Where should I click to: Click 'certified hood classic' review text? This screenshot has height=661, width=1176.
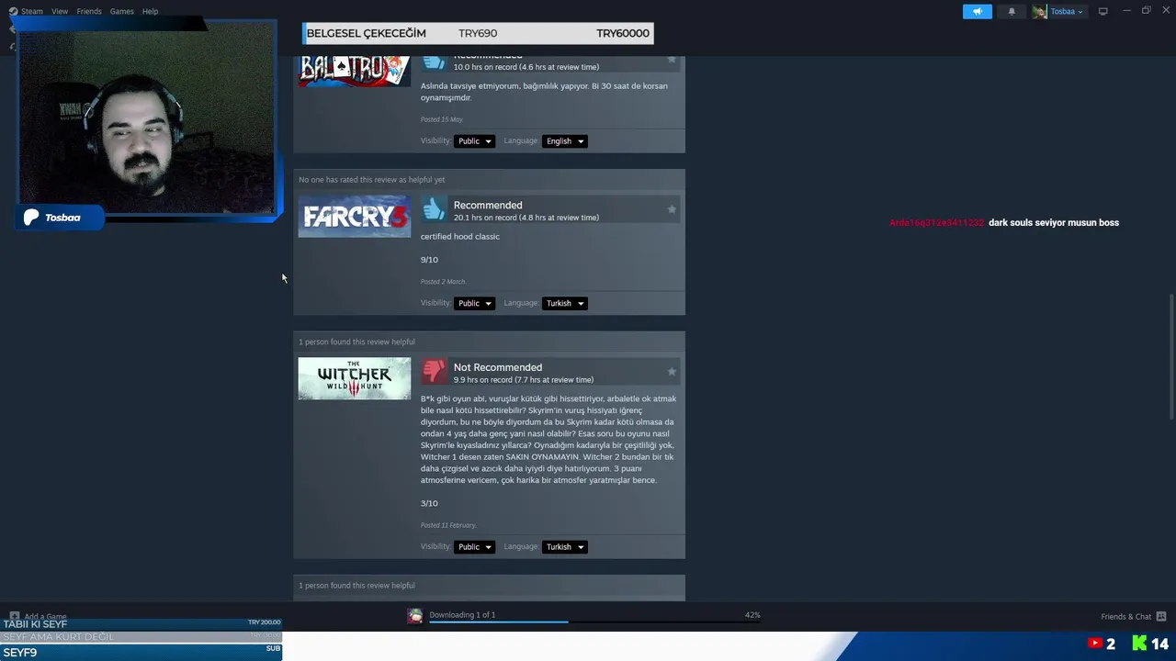click(x=460, y=236)
